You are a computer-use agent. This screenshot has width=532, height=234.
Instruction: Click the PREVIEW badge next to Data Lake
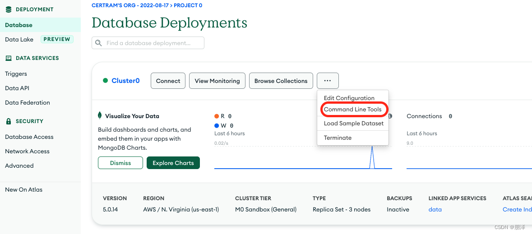pyautogui.click(x=57, y=39)
